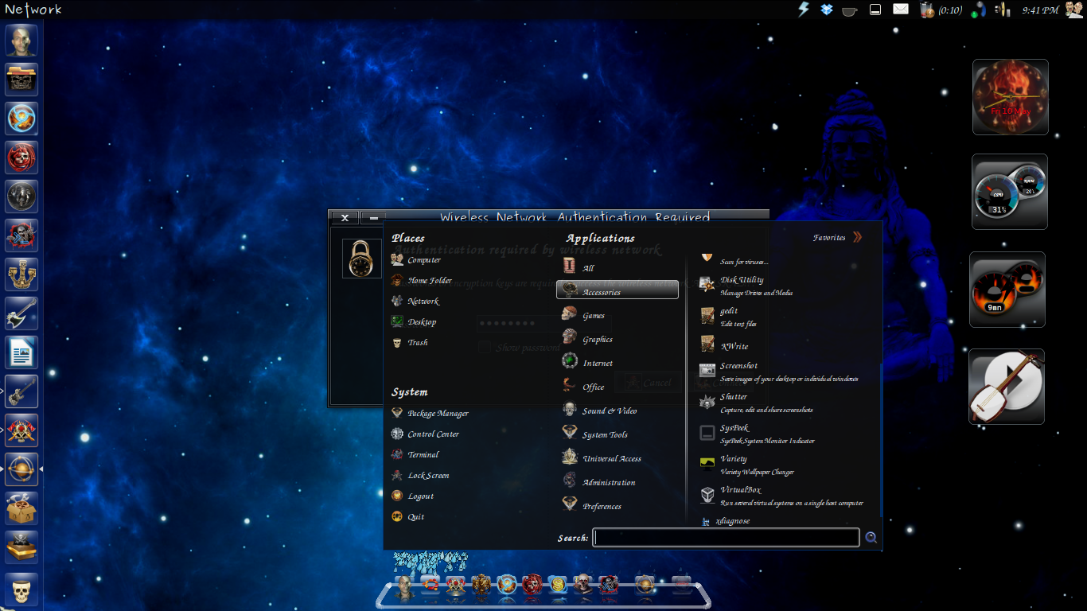Open the Administration category
1087x611 pixels.
[x=618, y=481]
